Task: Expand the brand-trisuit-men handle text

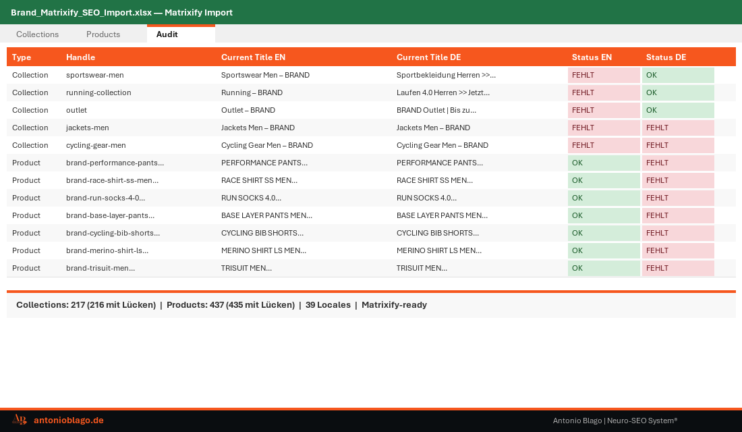Action: [x=100, y=268]
